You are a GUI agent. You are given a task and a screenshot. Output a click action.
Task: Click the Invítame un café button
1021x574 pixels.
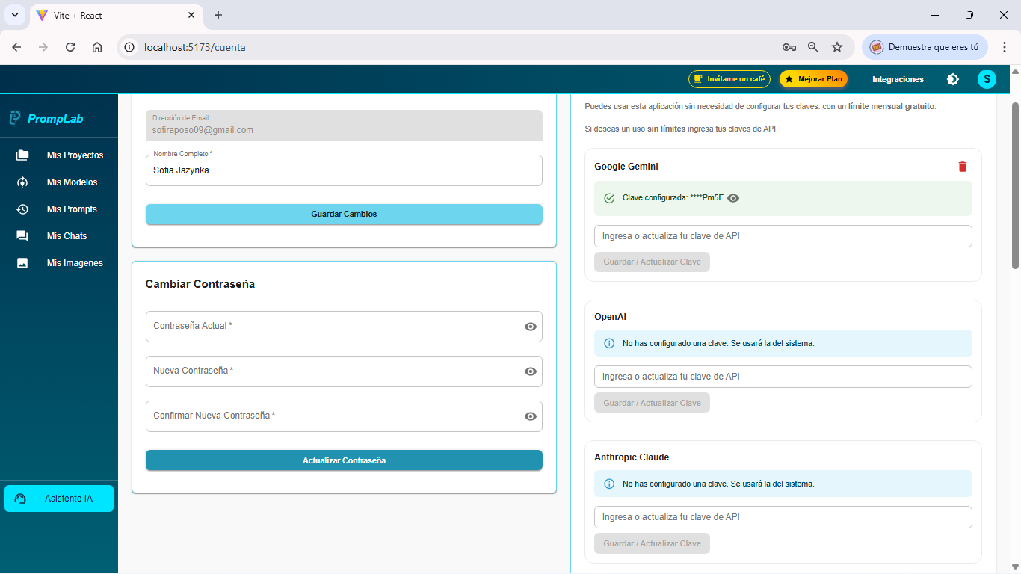click(x=729, y=79)
